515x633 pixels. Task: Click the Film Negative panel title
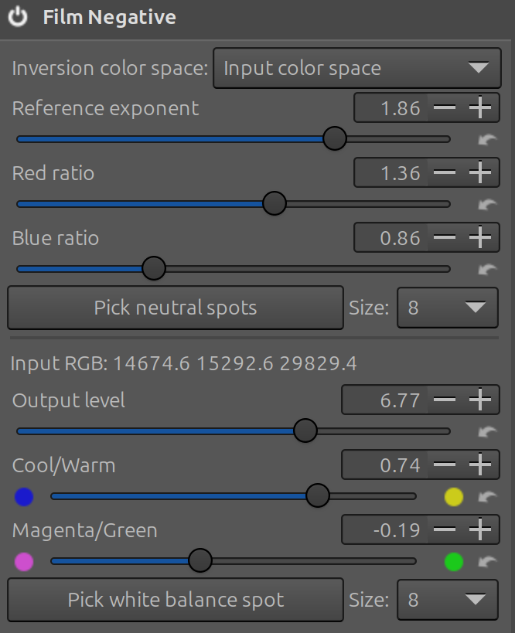(x=109, y=17)
